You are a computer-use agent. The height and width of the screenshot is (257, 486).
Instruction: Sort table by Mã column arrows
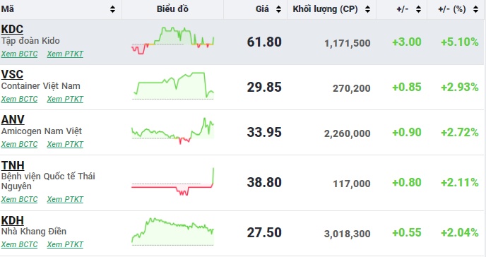point(112,9)
